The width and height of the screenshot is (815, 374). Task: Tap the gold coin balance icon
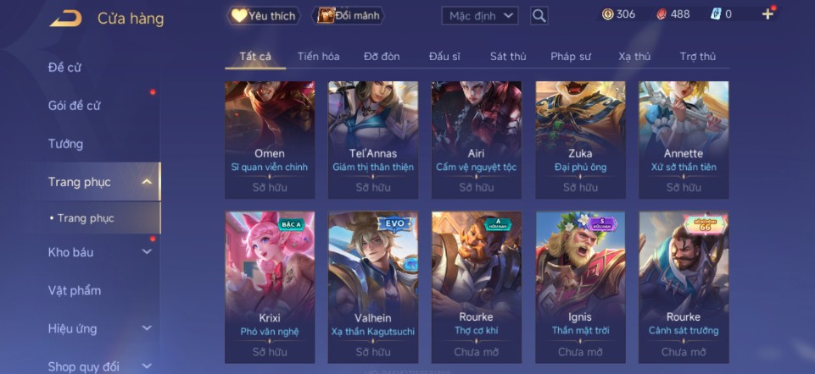[607, 14]
